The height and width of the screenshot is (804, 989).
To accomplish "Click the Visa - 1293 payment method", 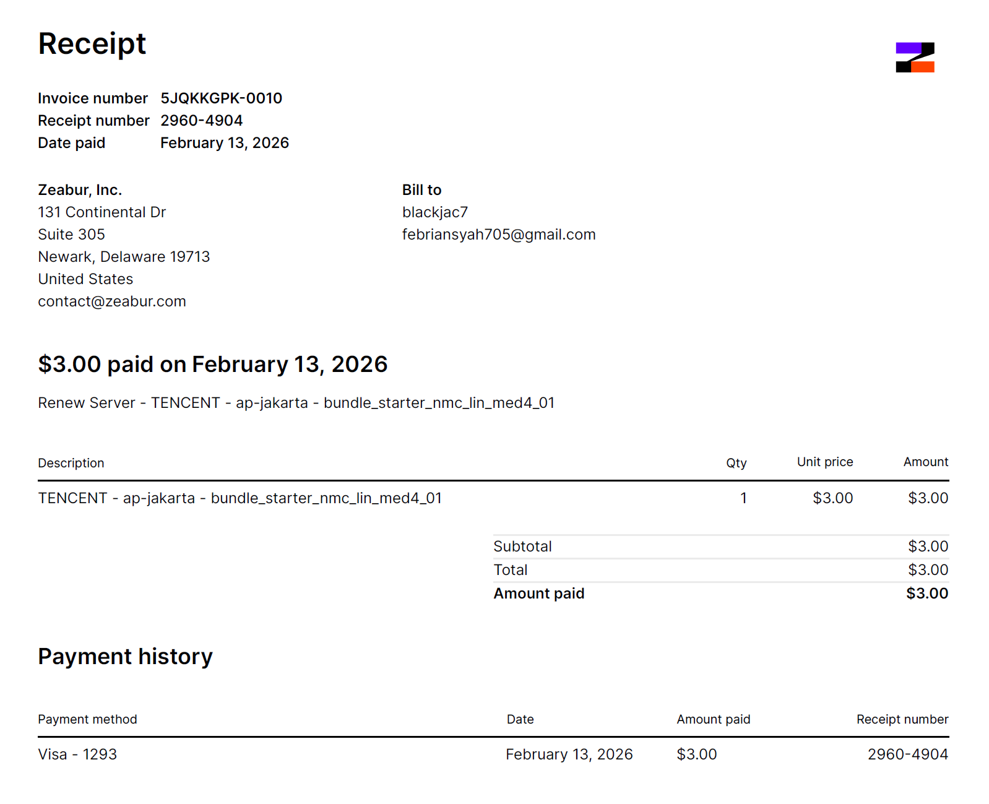I will [77, 754].
